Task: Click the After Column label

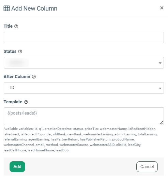Action: point(17,77)
